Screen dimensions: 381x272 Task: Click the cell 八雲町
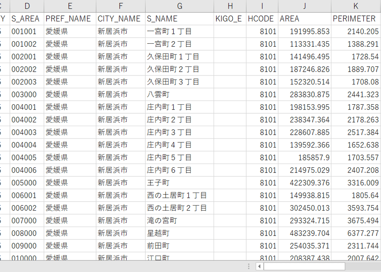(x=179, y=94)
